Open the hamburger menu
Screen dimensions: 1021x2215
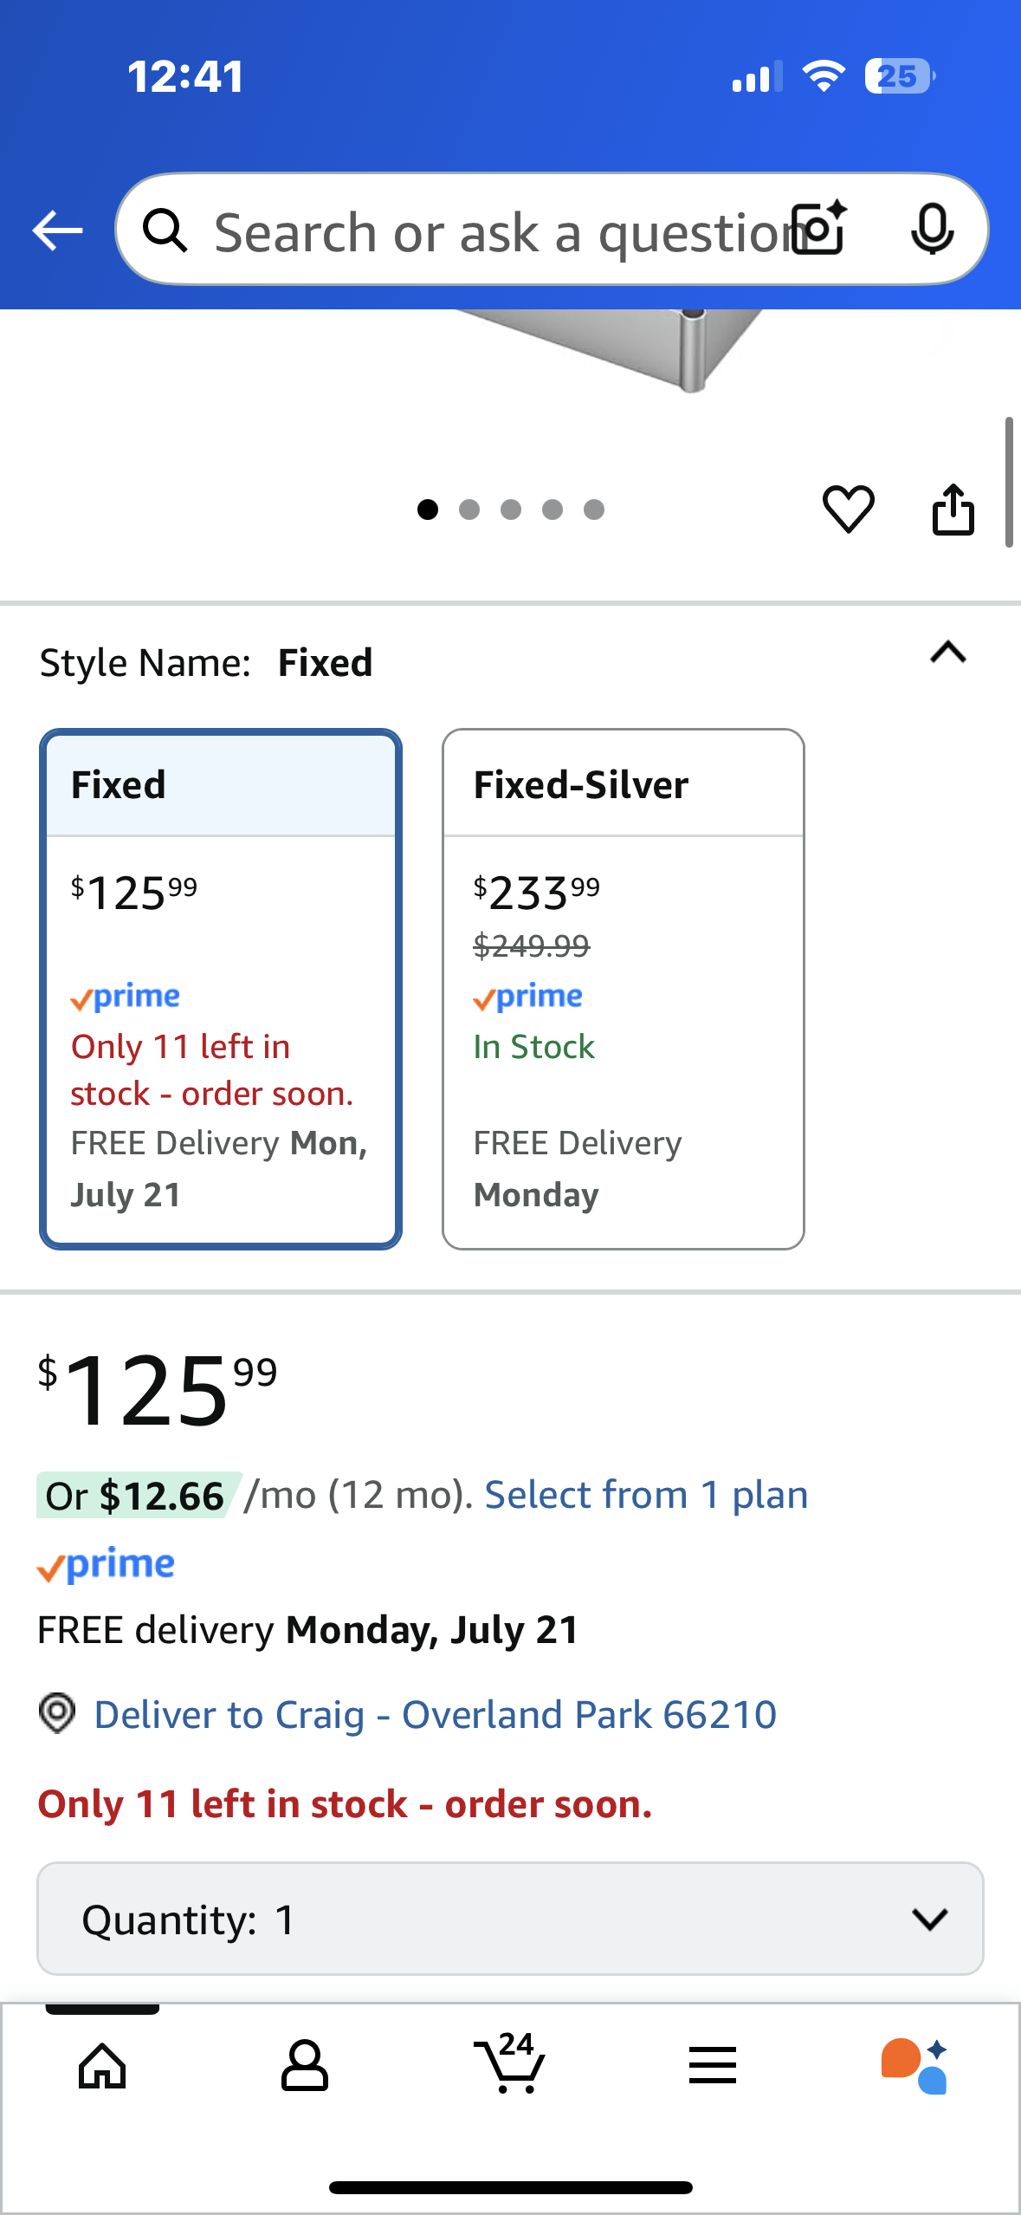click(712, 2066)
